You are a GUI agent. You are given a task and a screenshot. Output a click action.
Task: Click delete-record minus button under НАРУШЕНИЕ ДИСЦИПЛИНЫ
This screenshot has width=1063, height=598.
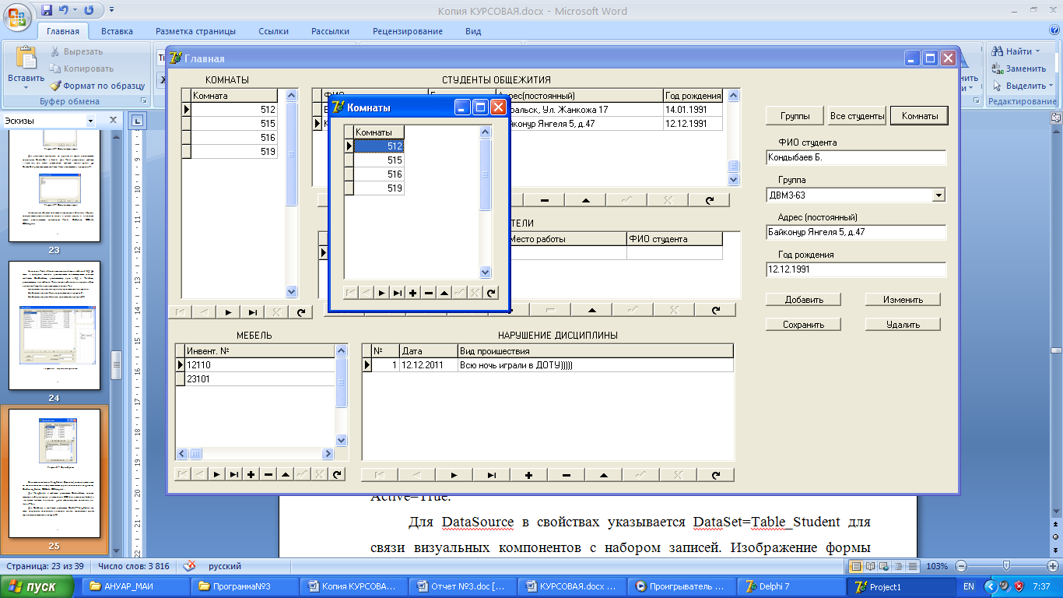pyautogui.click(x=566, y=475)
